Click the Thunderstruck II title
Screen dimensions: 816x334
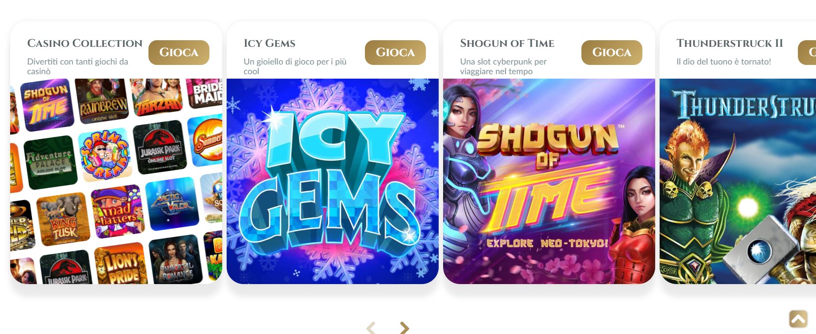[x=730, y=43]
